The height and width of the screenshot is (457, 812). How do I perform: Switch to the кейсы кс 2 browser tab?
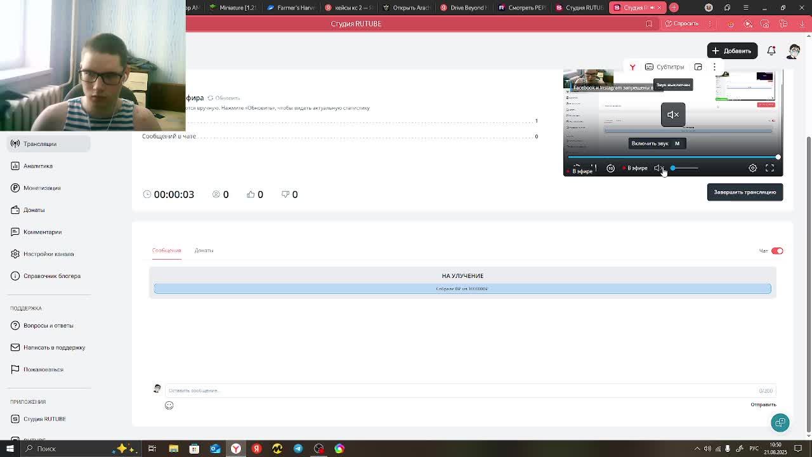[348, 8]
